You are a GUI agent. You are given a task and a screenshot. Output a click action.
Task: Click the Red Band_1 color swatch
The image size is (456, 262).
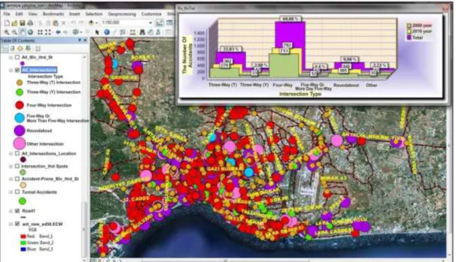[24, 236]
